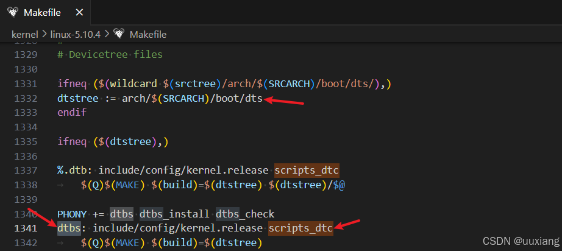Open the kernel breadcrumb segment
562x251 pixels.
coord(25,34)
